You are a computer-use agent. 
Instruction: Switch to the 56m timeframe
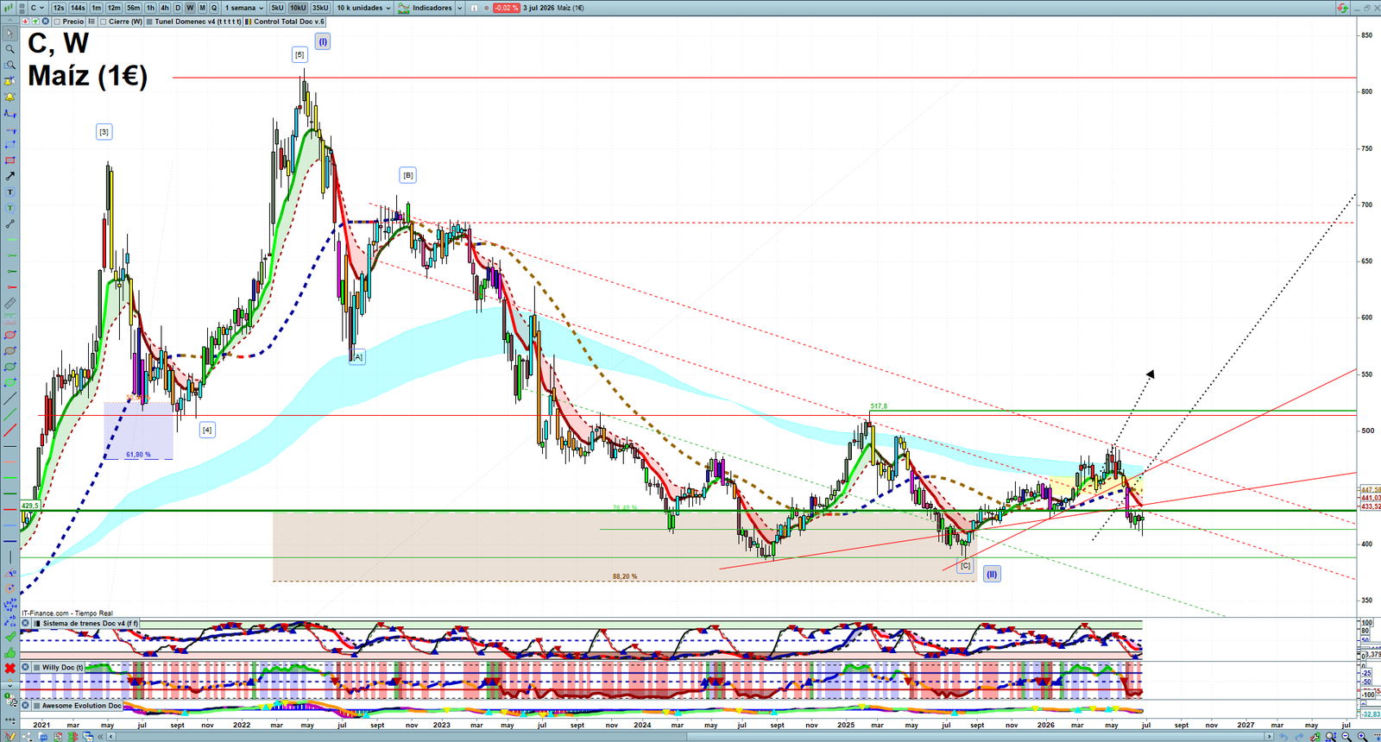[x=133, y=8]
